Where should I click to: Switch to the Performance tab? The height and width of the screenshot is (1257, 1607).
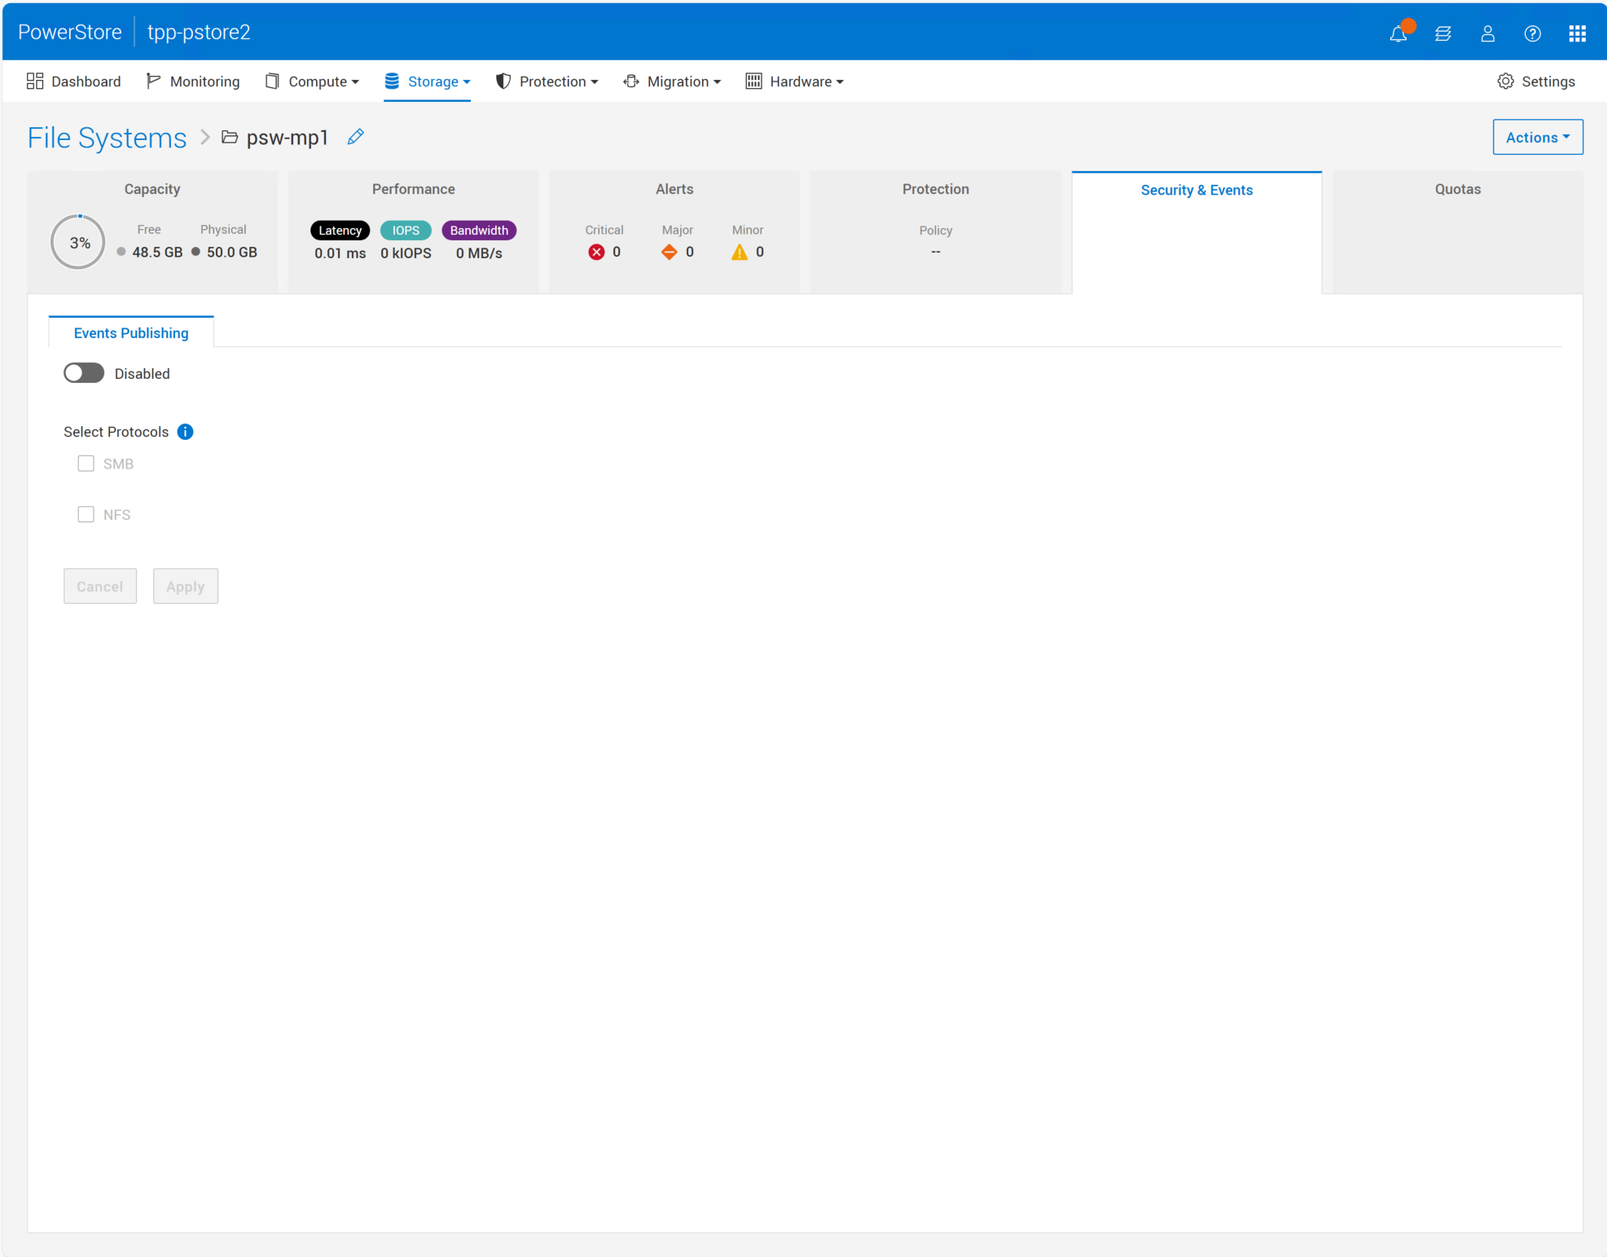413,189
